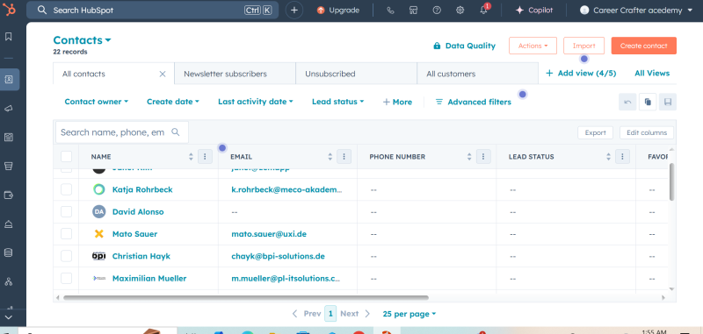Open All Views link

(x=652, y=74)
